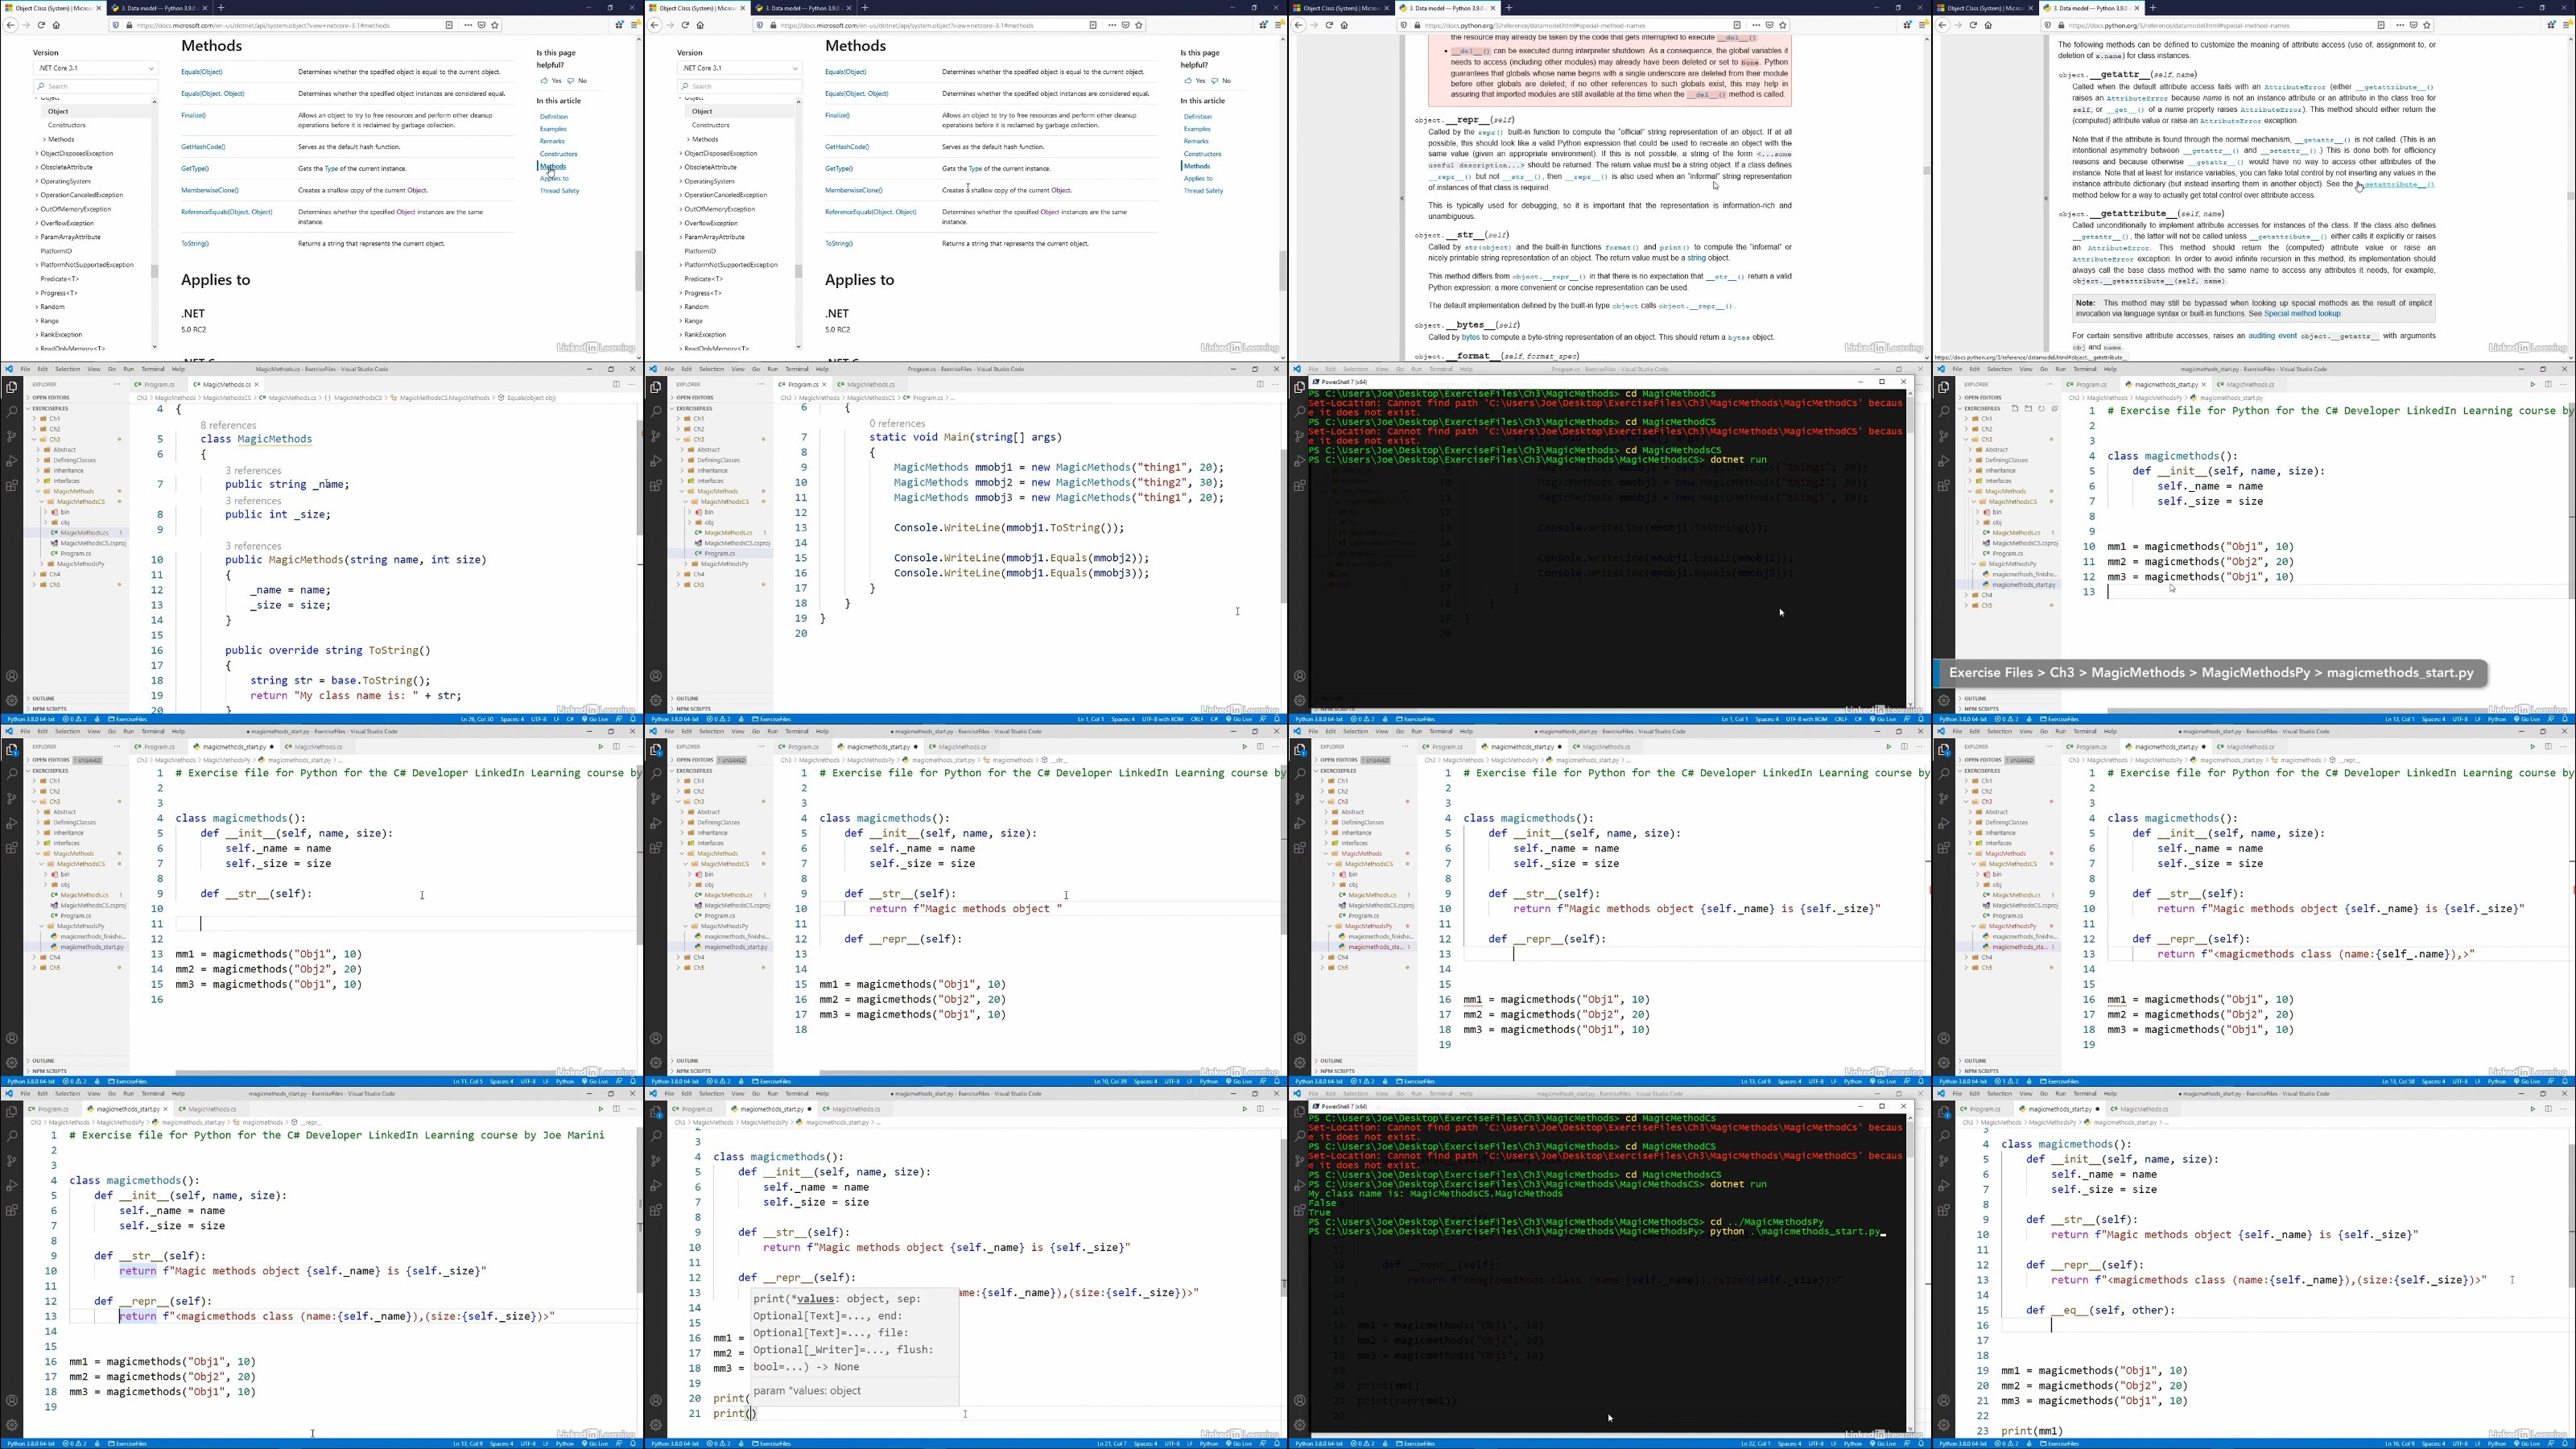Click errors and warnings indicator, Ln 26 Col 30 window
The image size is (2576, 1449).
75,719
